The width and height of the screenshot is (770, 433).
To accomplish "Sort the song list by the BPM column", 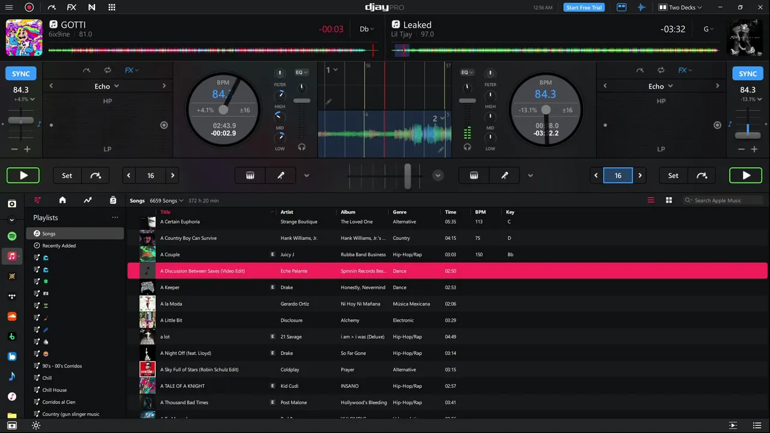I will 480,212.
